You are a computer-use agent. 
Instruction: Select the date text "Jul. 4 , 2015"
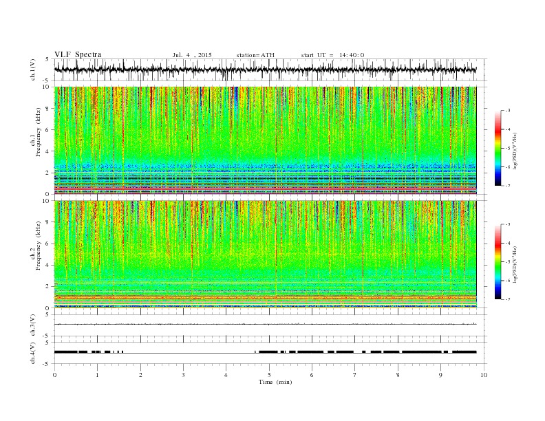tap(192, 55)
